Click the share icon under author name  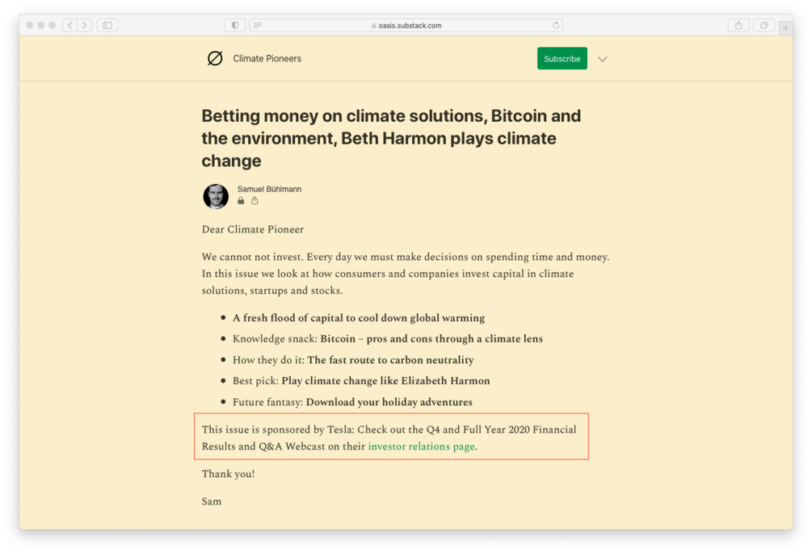click(255, 201)
